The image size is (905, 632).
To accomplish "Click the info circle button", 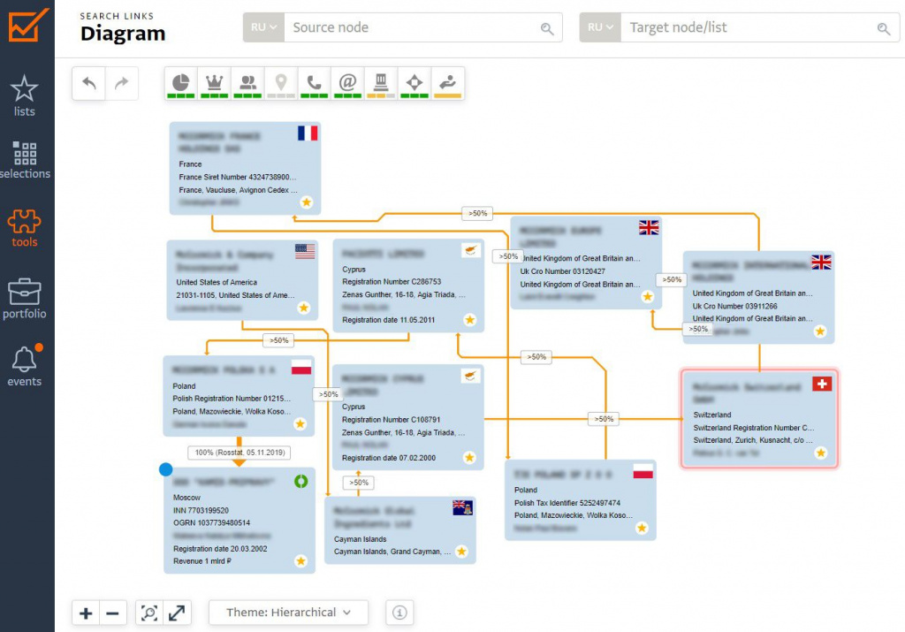I will (x=399, y=613).
